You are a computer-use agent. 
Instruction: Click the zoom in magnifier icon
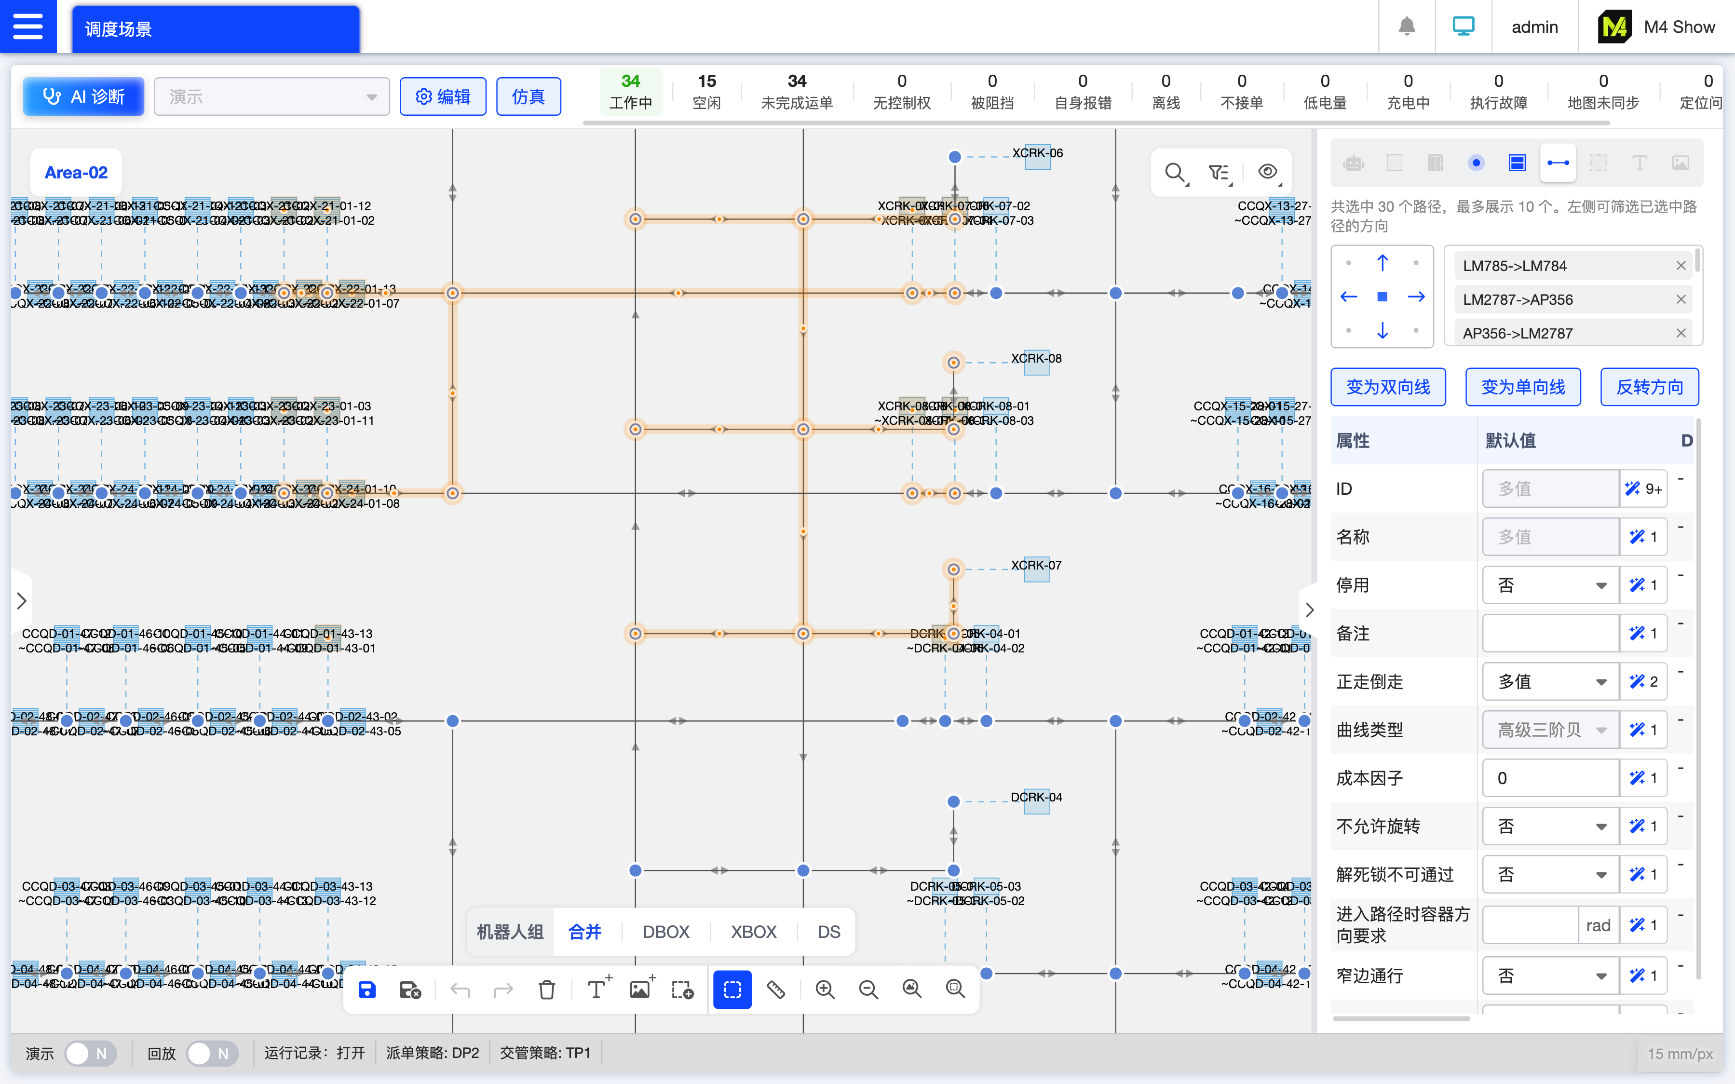(x=825, y=990)
